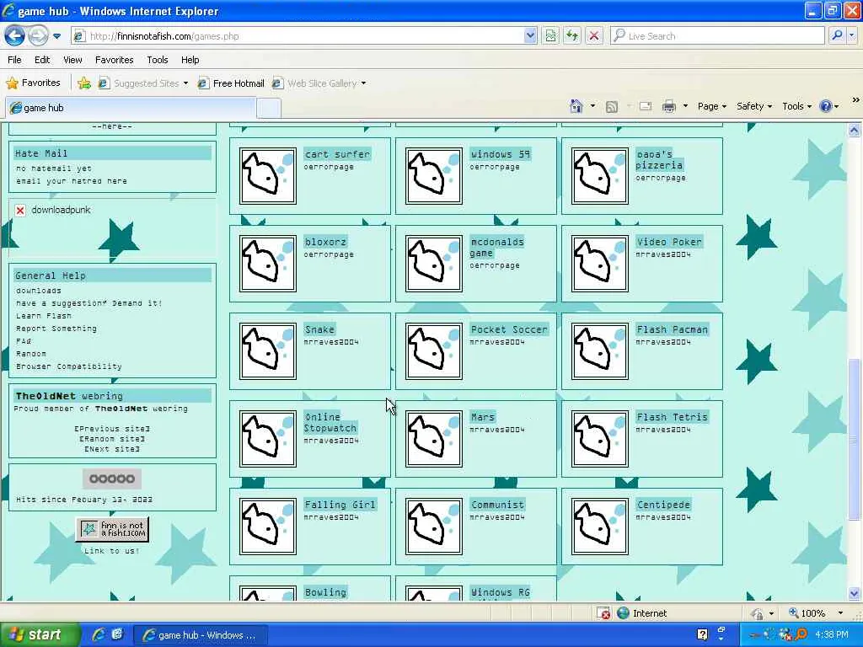Open the Pocket Soccer game link
Screen dimensions: 863x647
[x=509, y=329]
